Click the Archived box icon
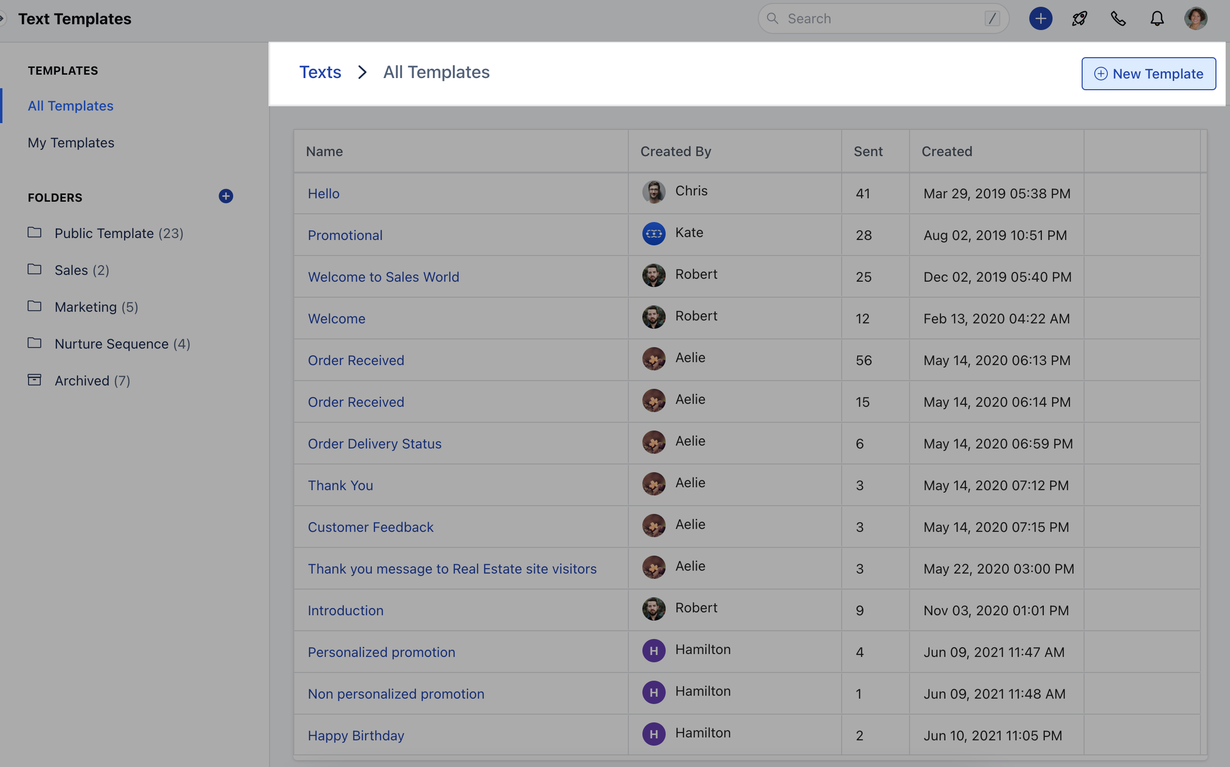Viewport: 1230px width, 767px height. coord(34,380)
